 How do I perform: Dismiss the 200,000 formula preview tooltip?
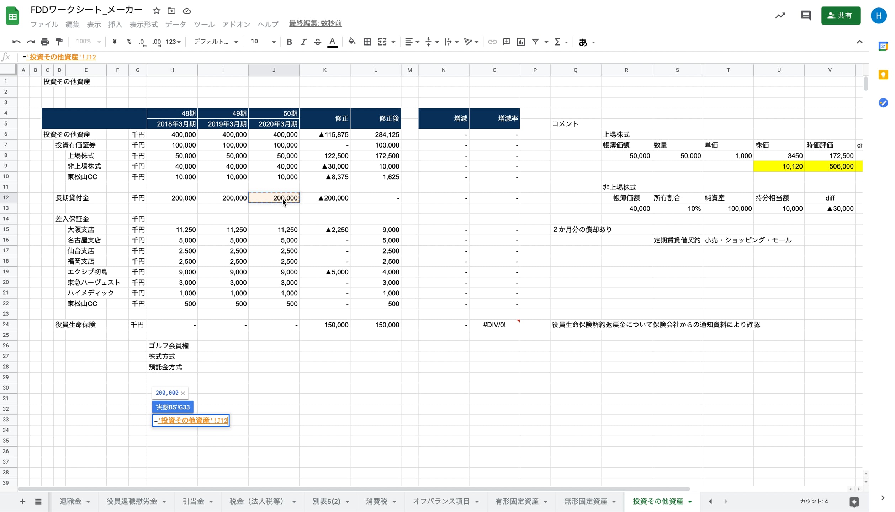pyautogui.click(x=183, y=393)
